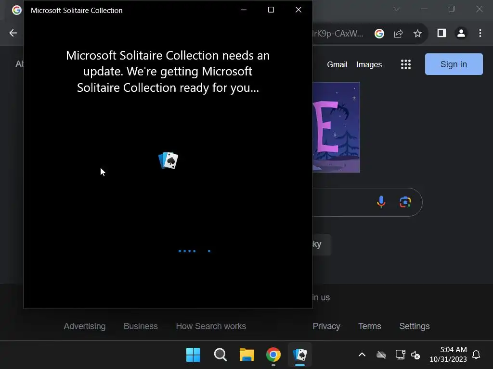This screenshot has width=493, height=369.
Task: Share this page from Chrome address bar
Action: 398,33
